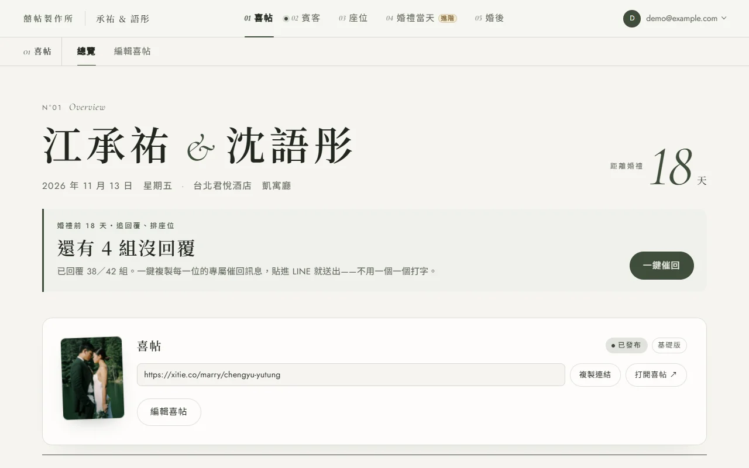This screenshot has width=749, height=468.
Task: Click the N°01 Overview label
Action: (x=74, y=107)
